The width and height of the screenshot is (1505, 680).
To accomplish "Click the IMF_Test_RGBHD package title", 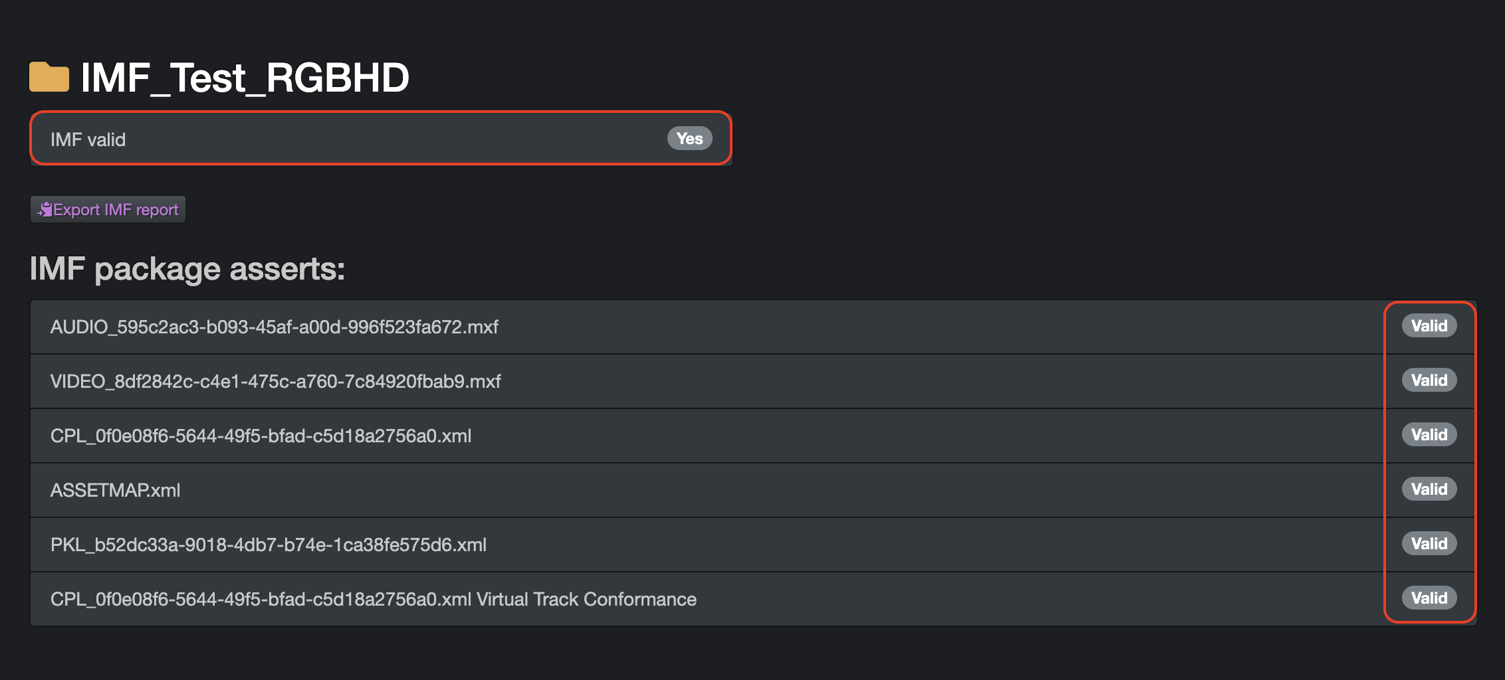I will 245,78.
